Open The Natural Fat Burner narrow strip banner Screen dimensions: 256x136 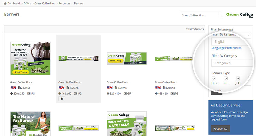175,128
